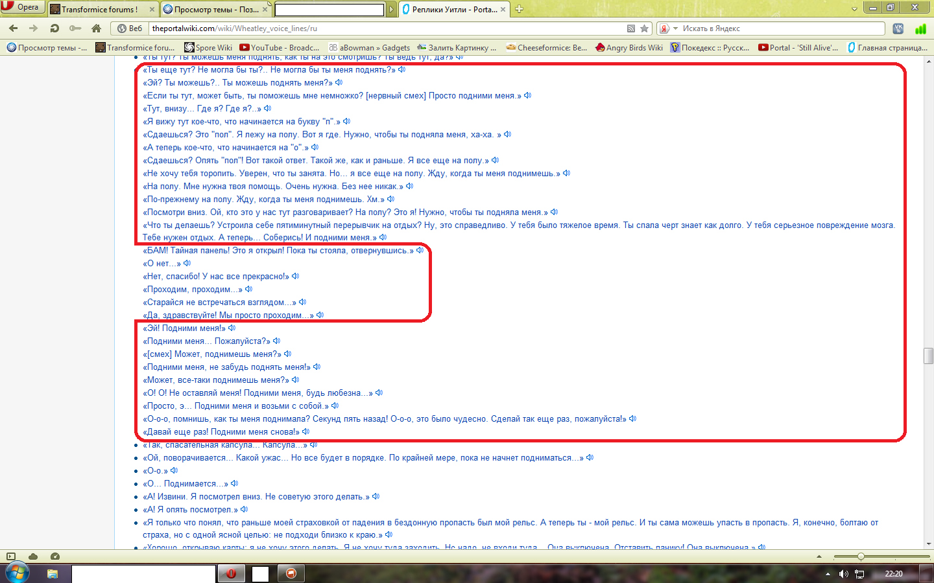Play audio for «Ты еще тут? Не могла бы ты?..»

point(402,69)
